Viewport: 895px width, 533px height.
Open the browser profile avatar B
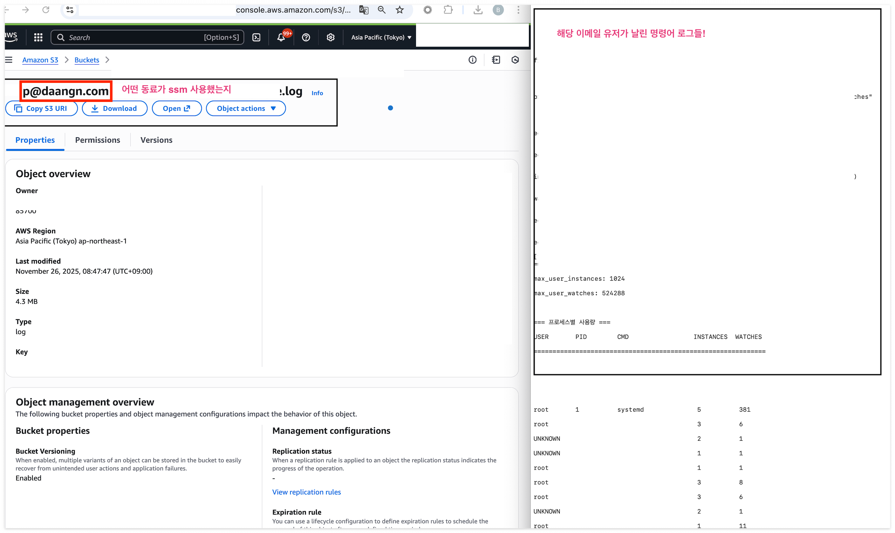(x=498, y=10)
